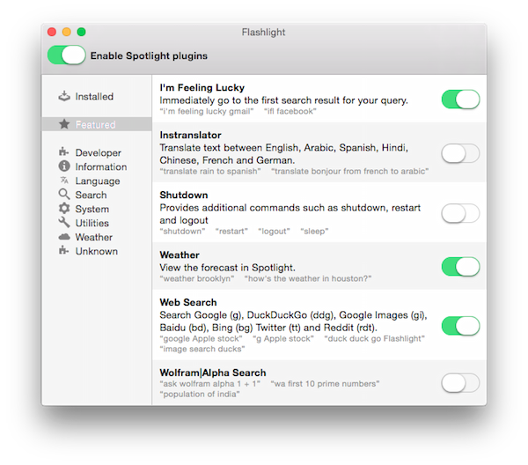
Task: Click the Wolfram|Alpha Search title
Action: click(213, 373)
